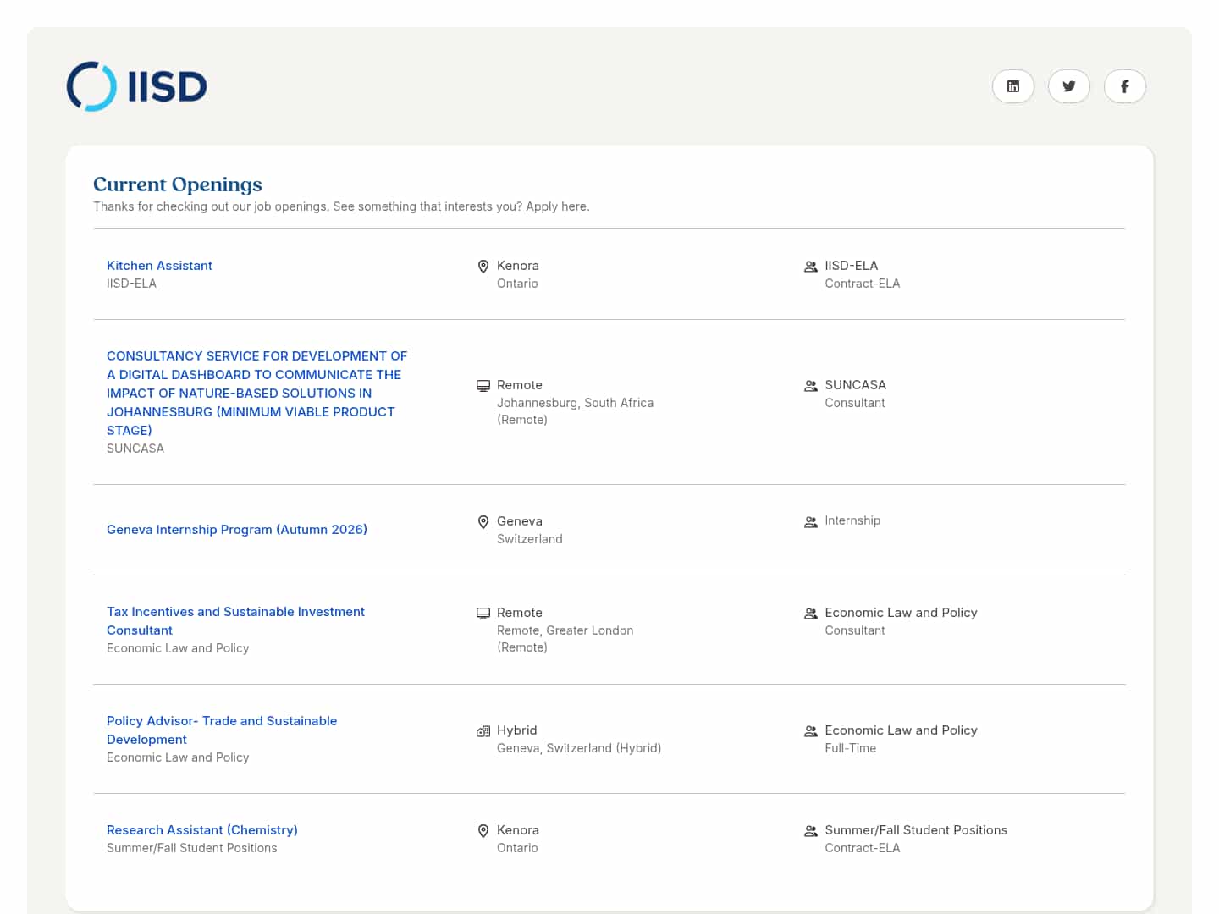Click 'Ontario' in Research Assistant row

point(517,848)
